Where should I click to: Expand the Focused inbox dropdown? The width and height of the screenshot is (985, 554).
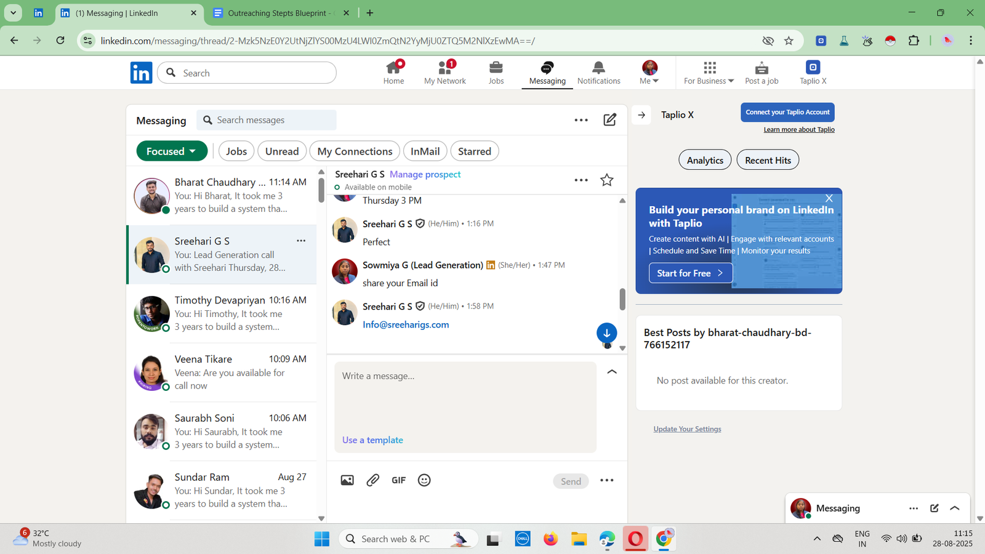tap(171, 151)
